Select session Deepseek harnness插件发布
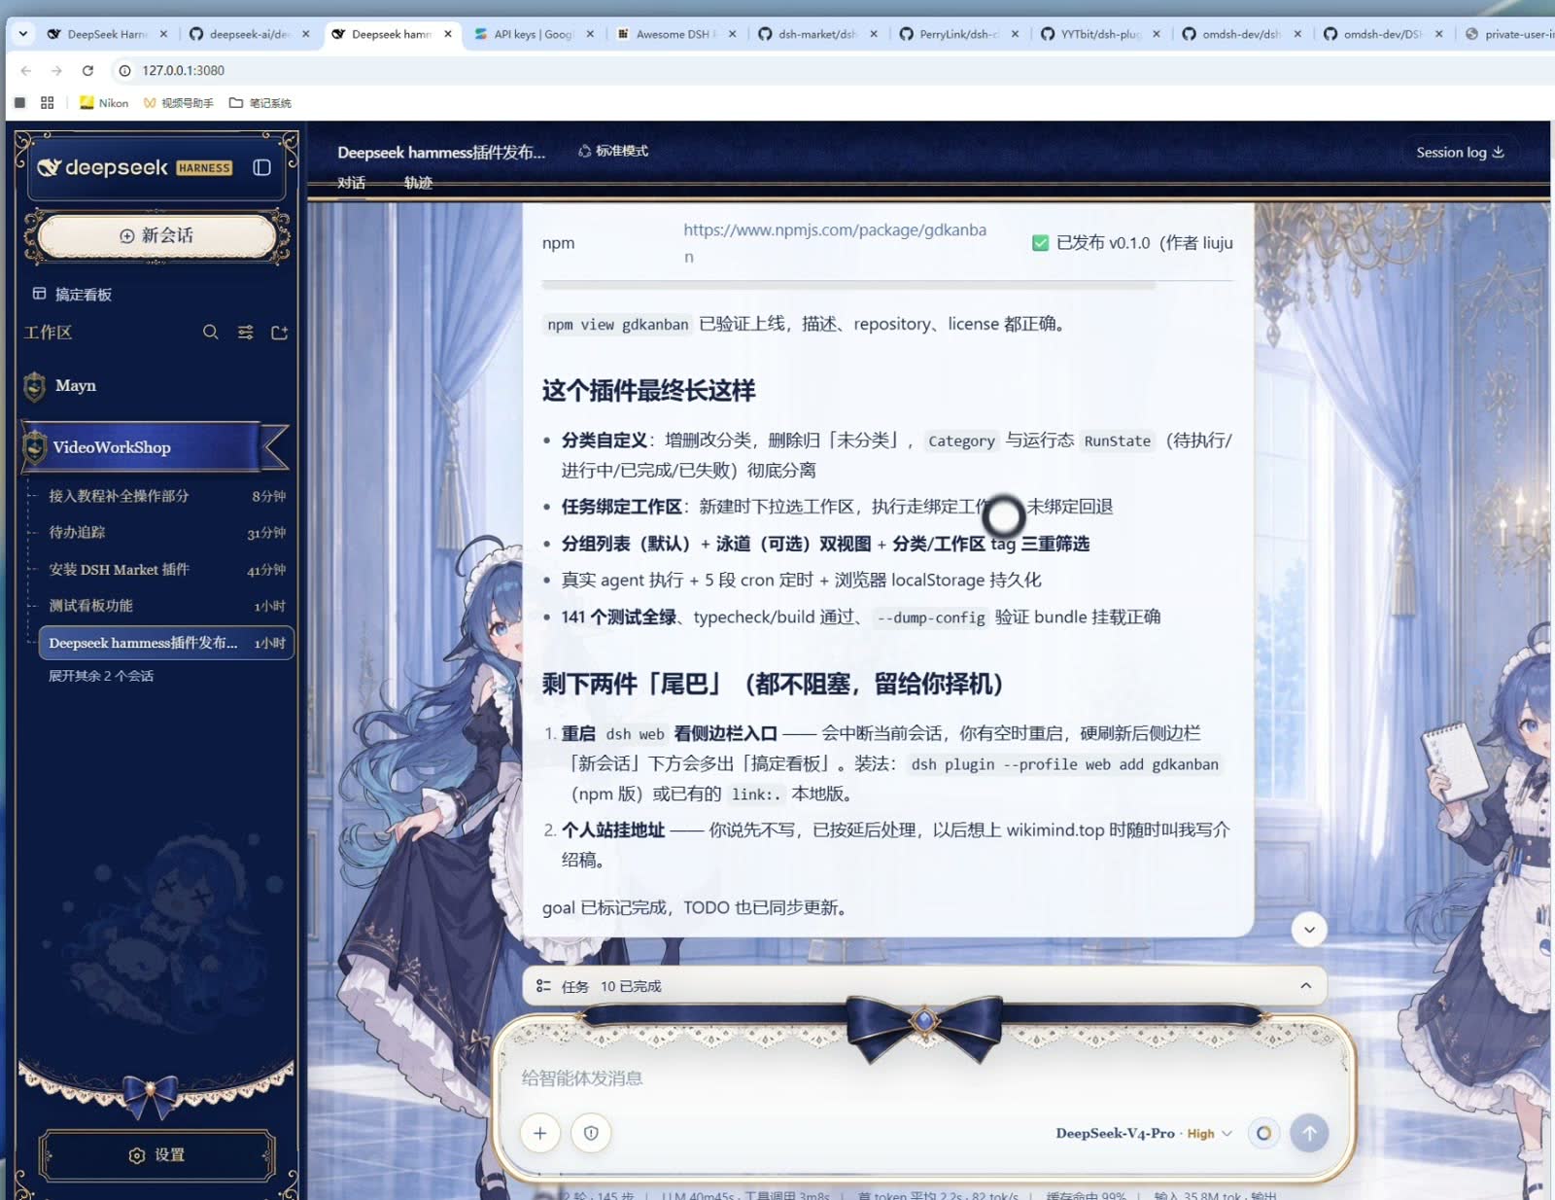Screen dimensions: 1555x1200 (x=165, y=643)
